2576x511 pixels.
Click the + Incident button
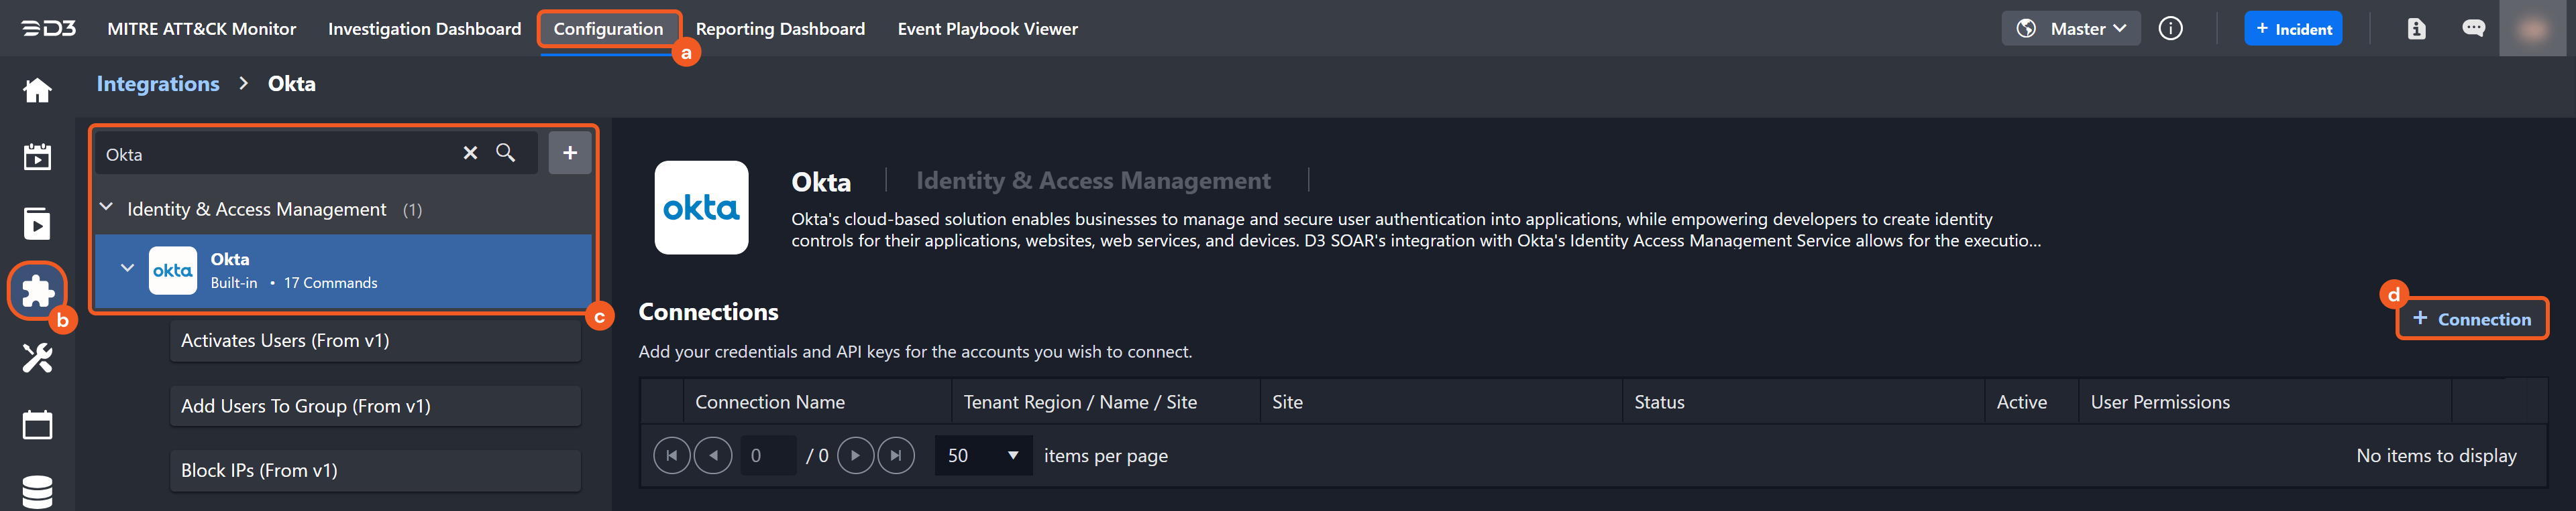2293,29
